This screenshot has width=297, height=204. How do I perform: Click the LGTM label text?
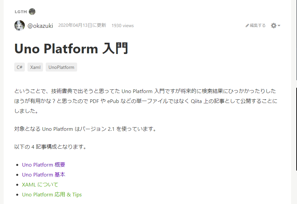pyautogui.click(x=21, y=12)
